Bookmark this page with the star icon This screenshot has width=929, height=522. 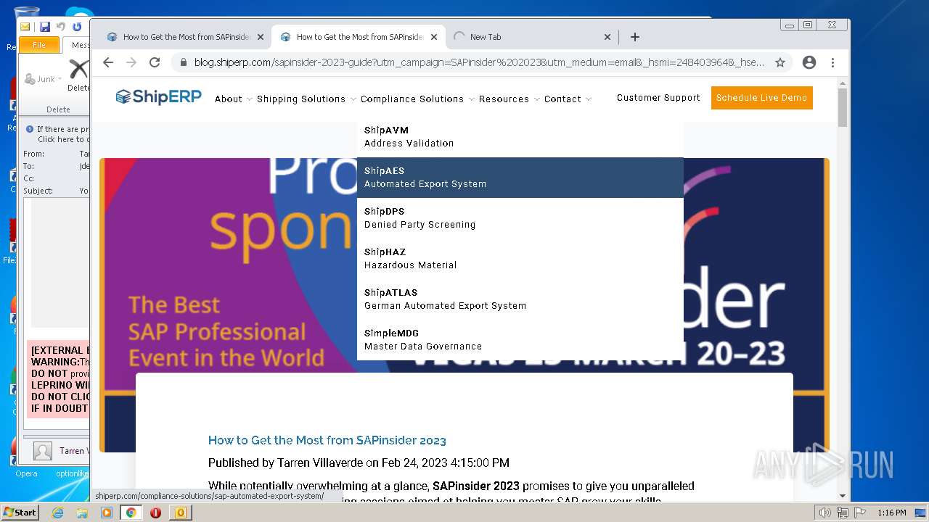780,62
